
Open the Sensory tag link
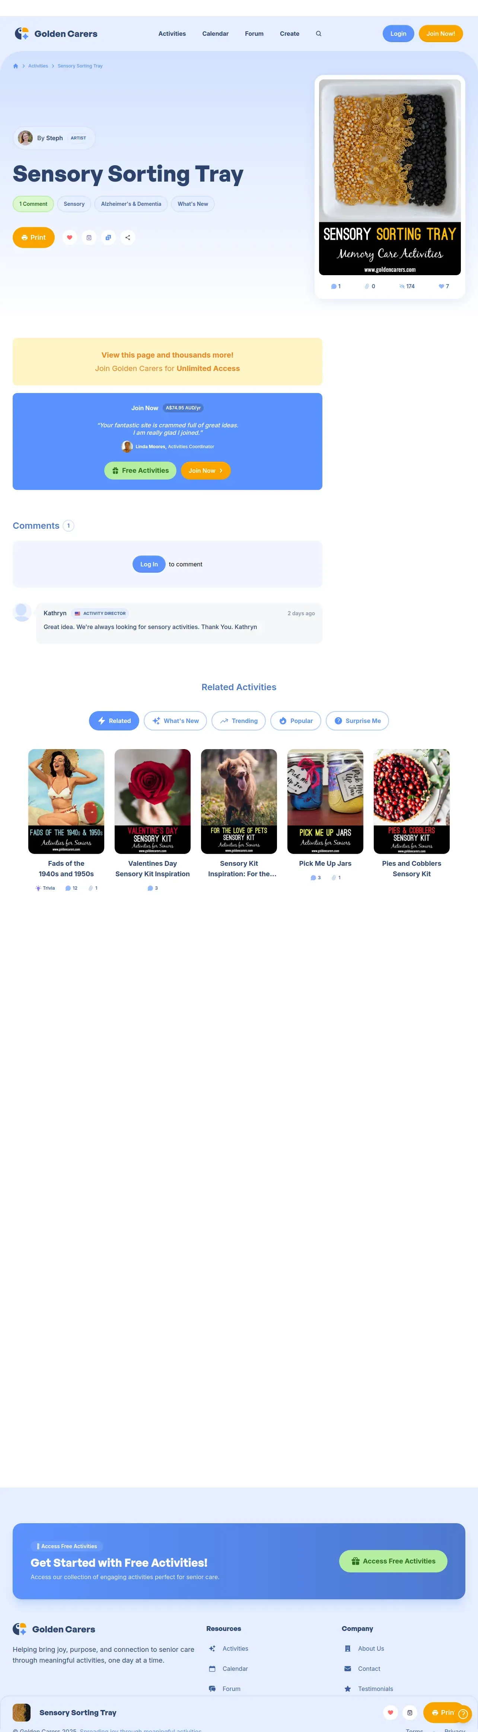point(74,204)
